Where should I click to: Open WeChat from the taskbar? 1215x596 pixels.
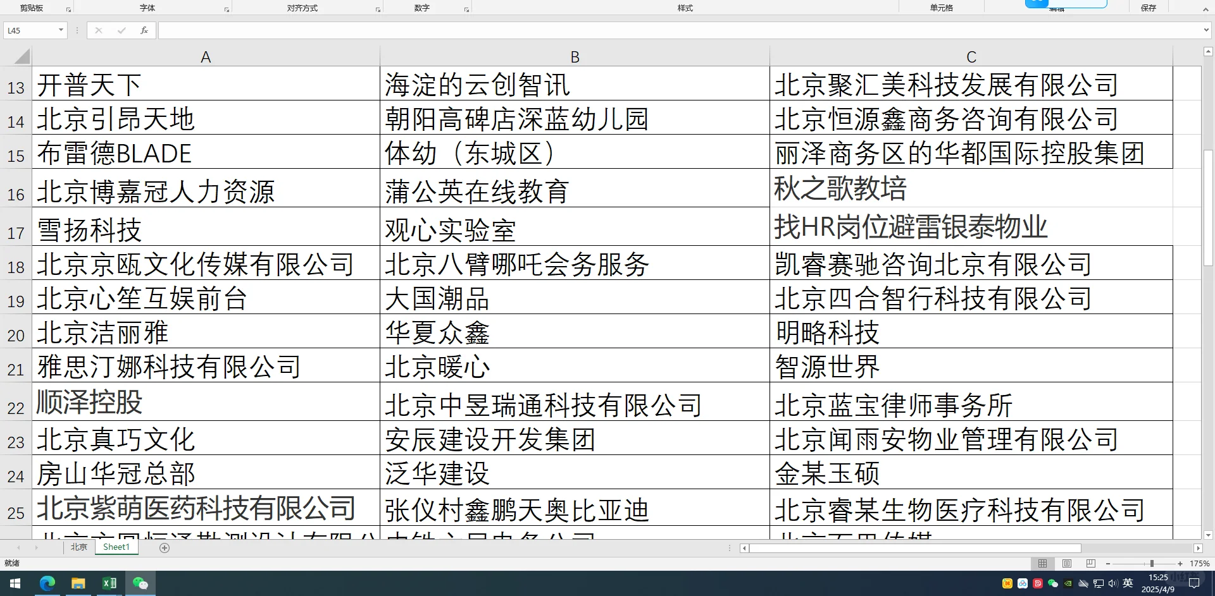click(x=140, y=583)
